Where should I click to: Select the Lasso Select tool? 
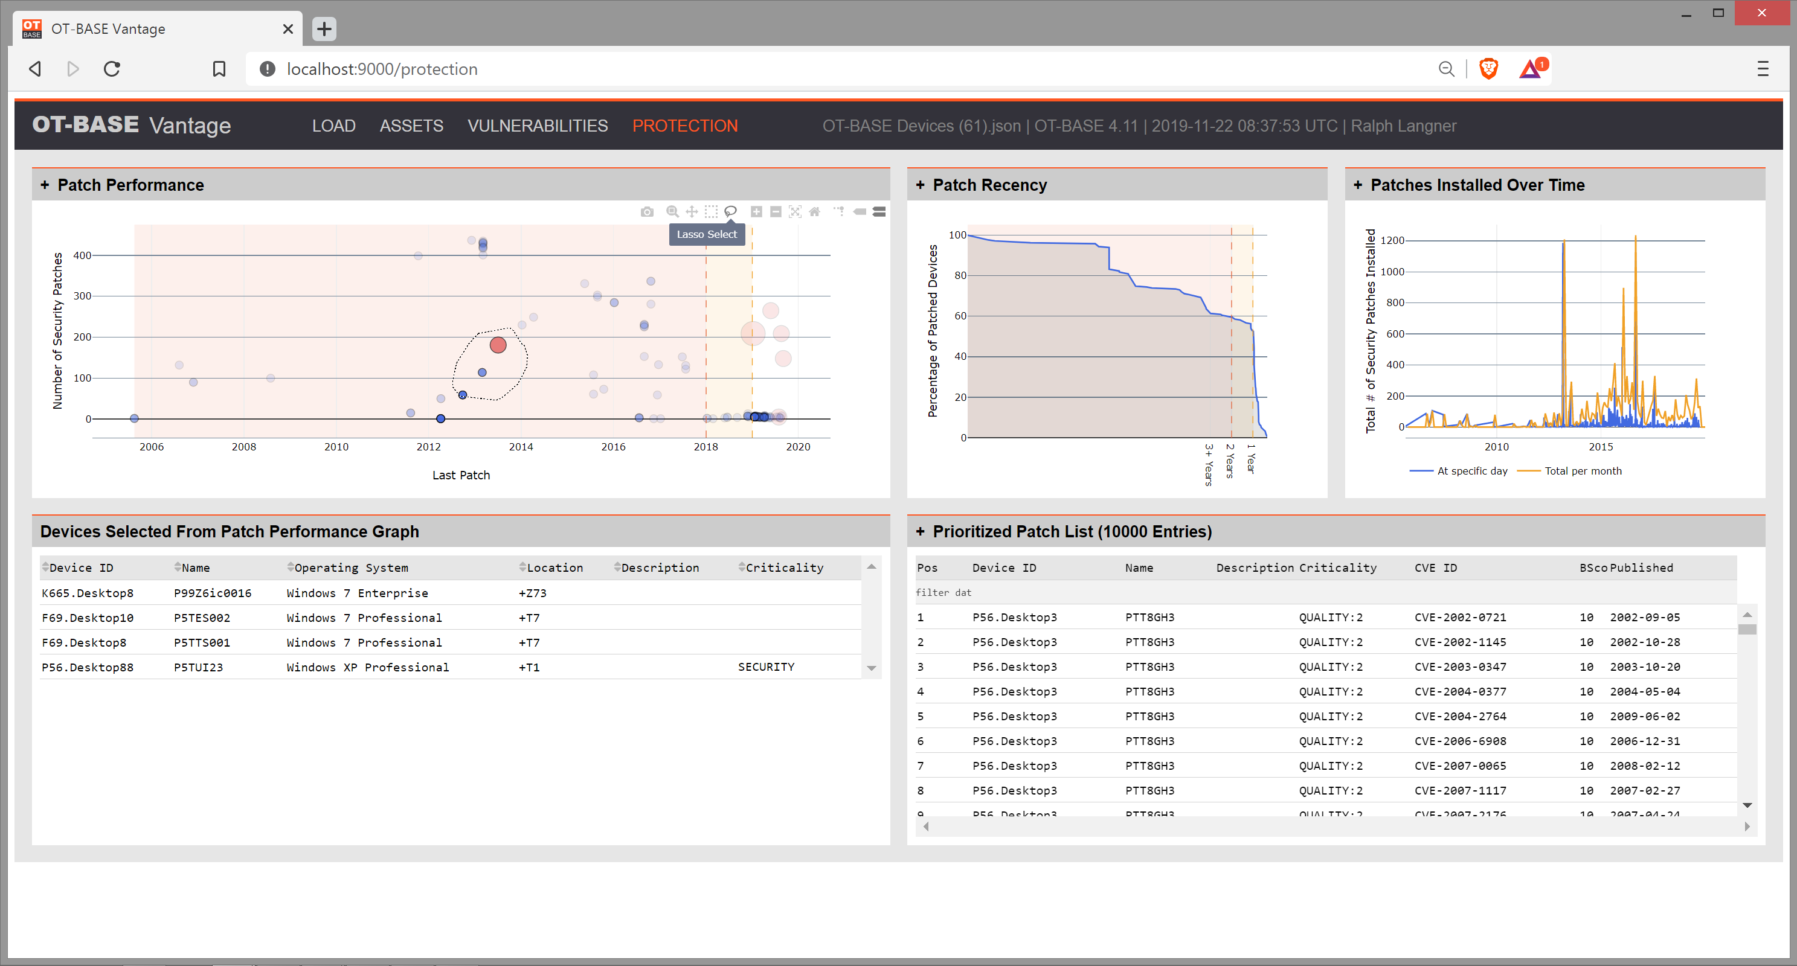click(730, 211)
